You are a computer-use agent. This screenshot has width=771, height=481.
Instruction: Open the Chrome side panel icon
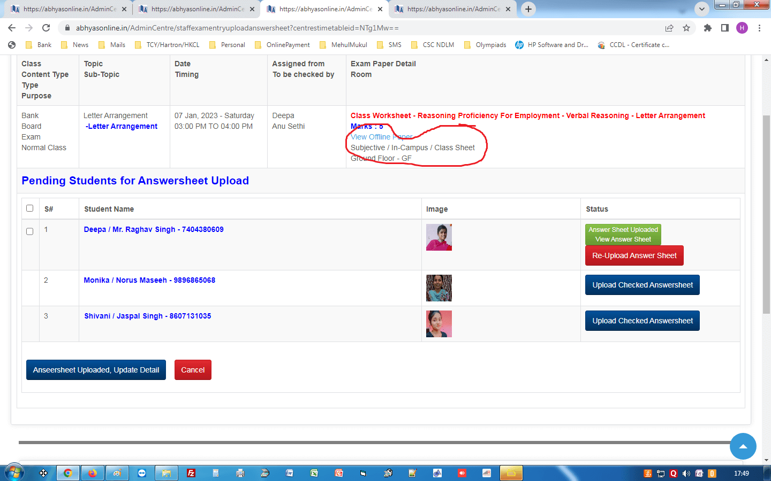point(725,28)
